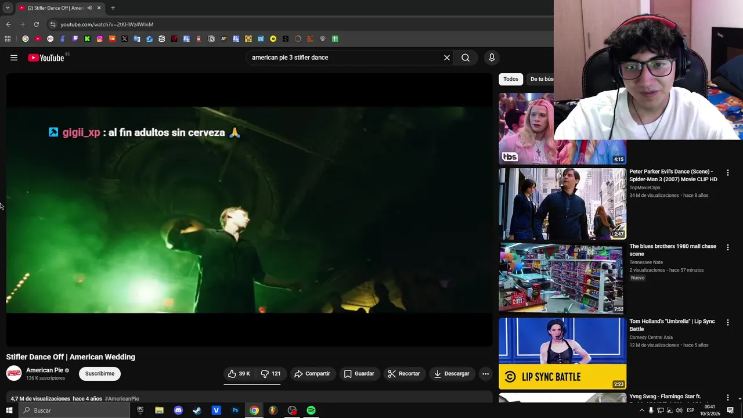
Task: Open Steam from the taskbar
Action: tap(197, 410)
